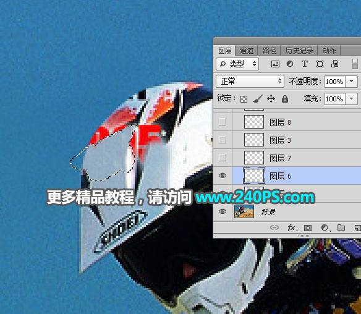Switch to 路径 tab
361x314 pixels.
click(x=269, y=51)
